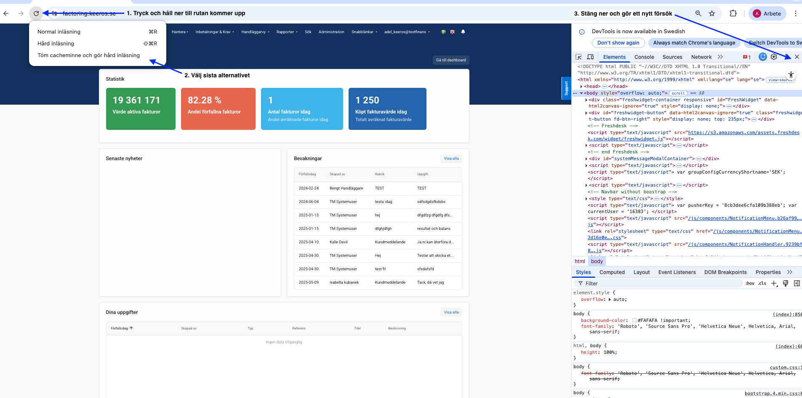
Task: Show more Styles sidebar tabs chevron
Action: 790,272
